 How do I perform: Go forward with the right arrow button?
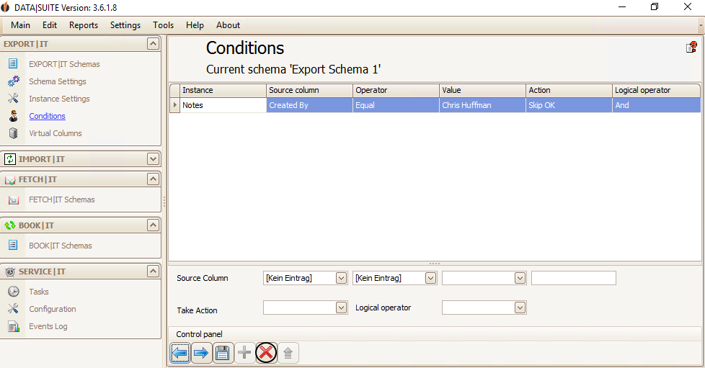[201, 353]
